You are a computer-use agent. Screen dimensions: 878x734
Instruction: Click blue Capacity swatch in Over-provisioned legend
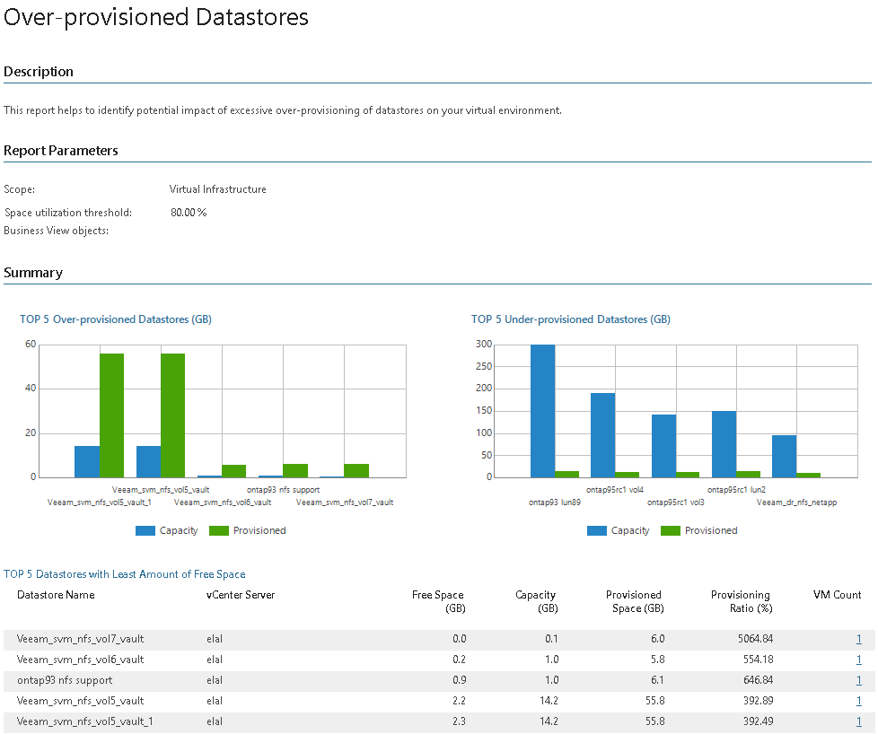145,531
